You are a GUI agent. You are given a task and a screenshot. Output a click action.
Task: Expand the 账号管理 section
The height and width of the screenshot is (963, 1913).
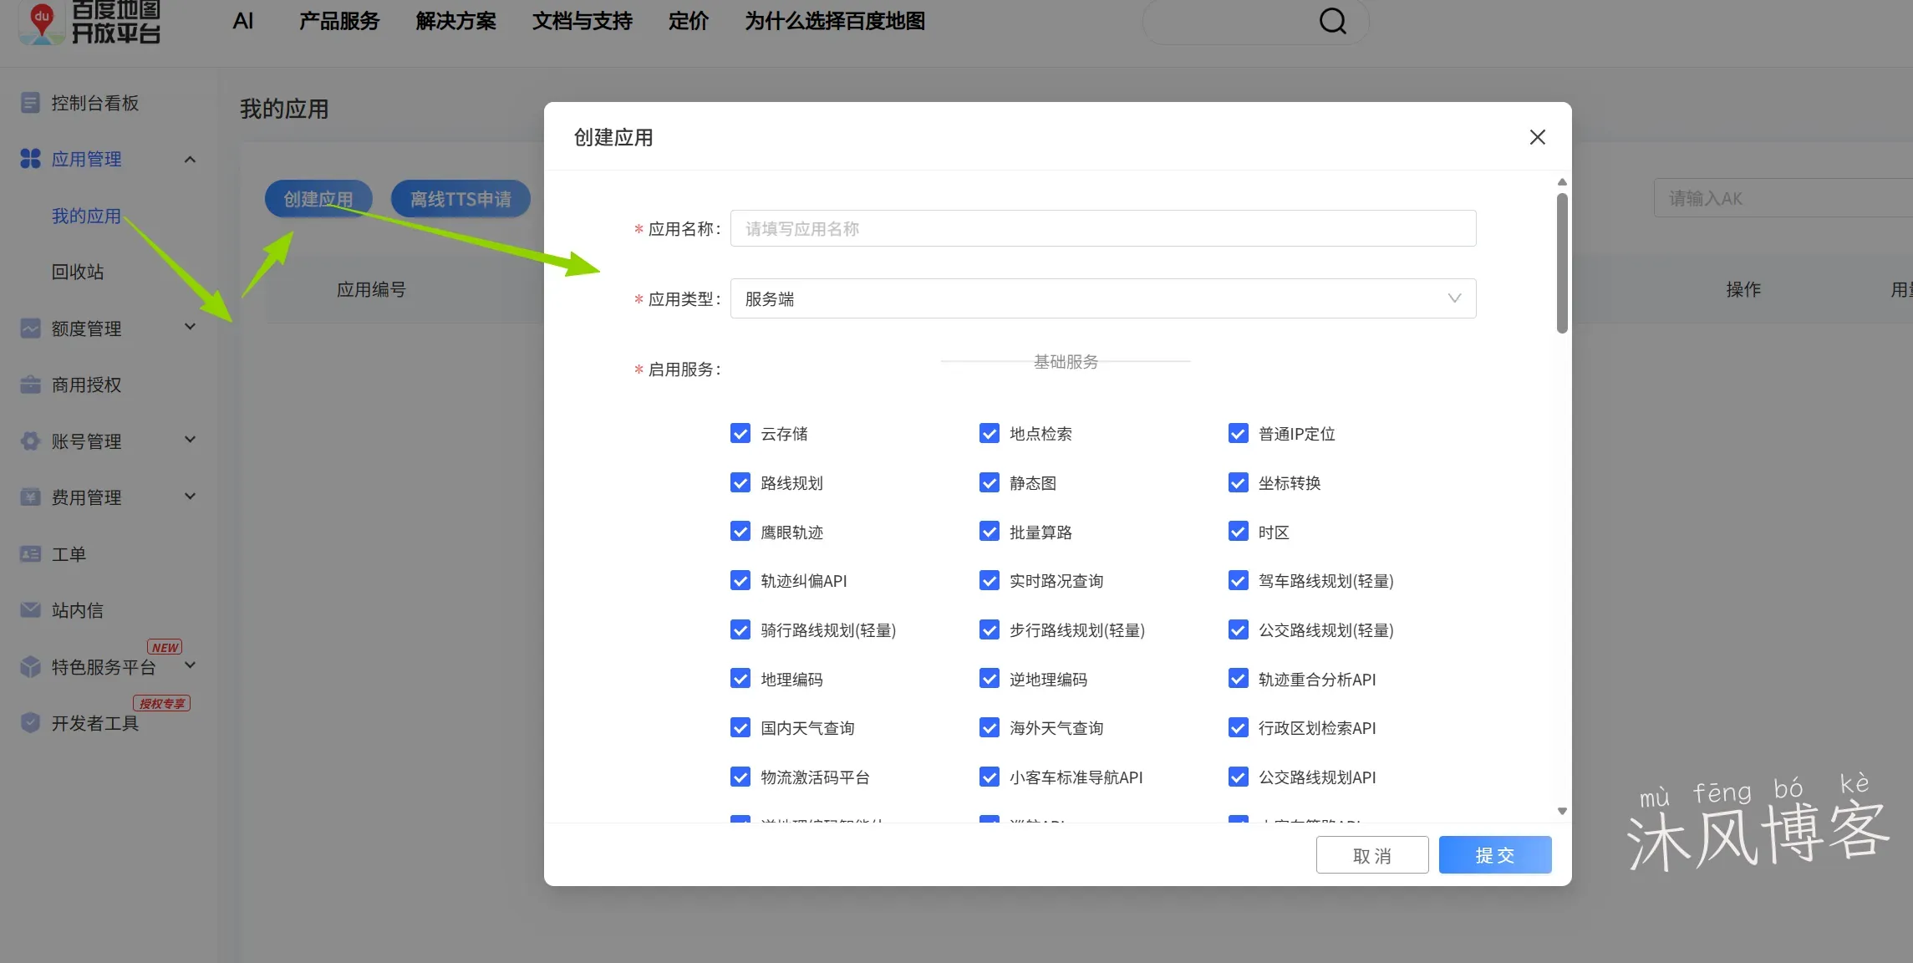tap(190, 440)
